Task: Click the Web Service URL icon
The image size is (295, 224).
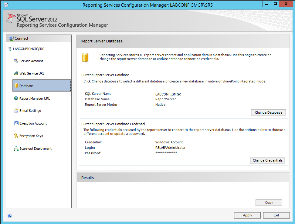Action: point(16,73)
